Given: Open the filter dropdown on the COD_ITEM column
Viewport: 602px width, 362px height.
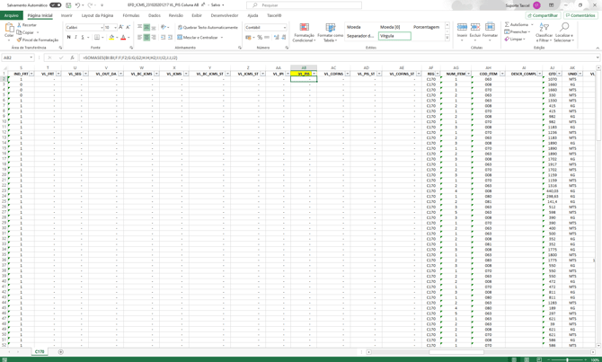Looking at the screenshot, I should (x=500, y=74).
